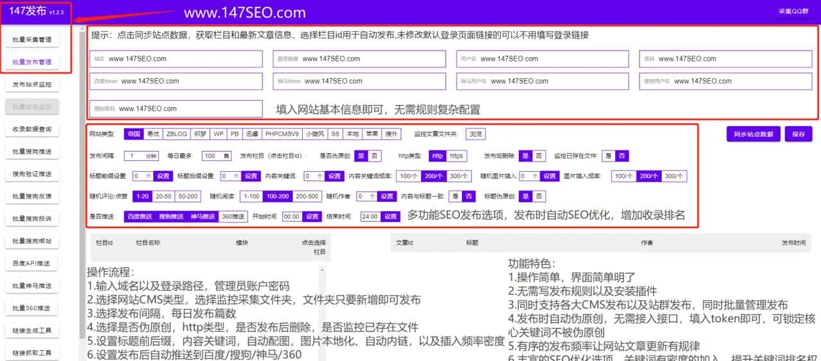Image resolution: width=821 pixels, height=361 pixels.
Task: Click the 域名 input field
Action: pos(176,59)
